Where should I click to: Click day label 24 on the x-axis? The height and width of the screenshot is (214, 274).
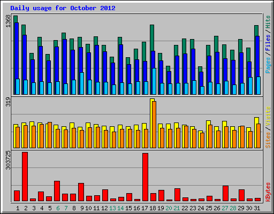(201, 208)
